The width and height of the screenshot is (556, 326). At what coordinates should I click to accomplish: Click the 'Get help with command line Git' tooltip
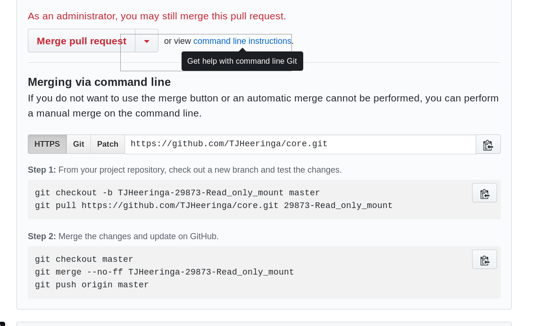(x=242, y=61)
